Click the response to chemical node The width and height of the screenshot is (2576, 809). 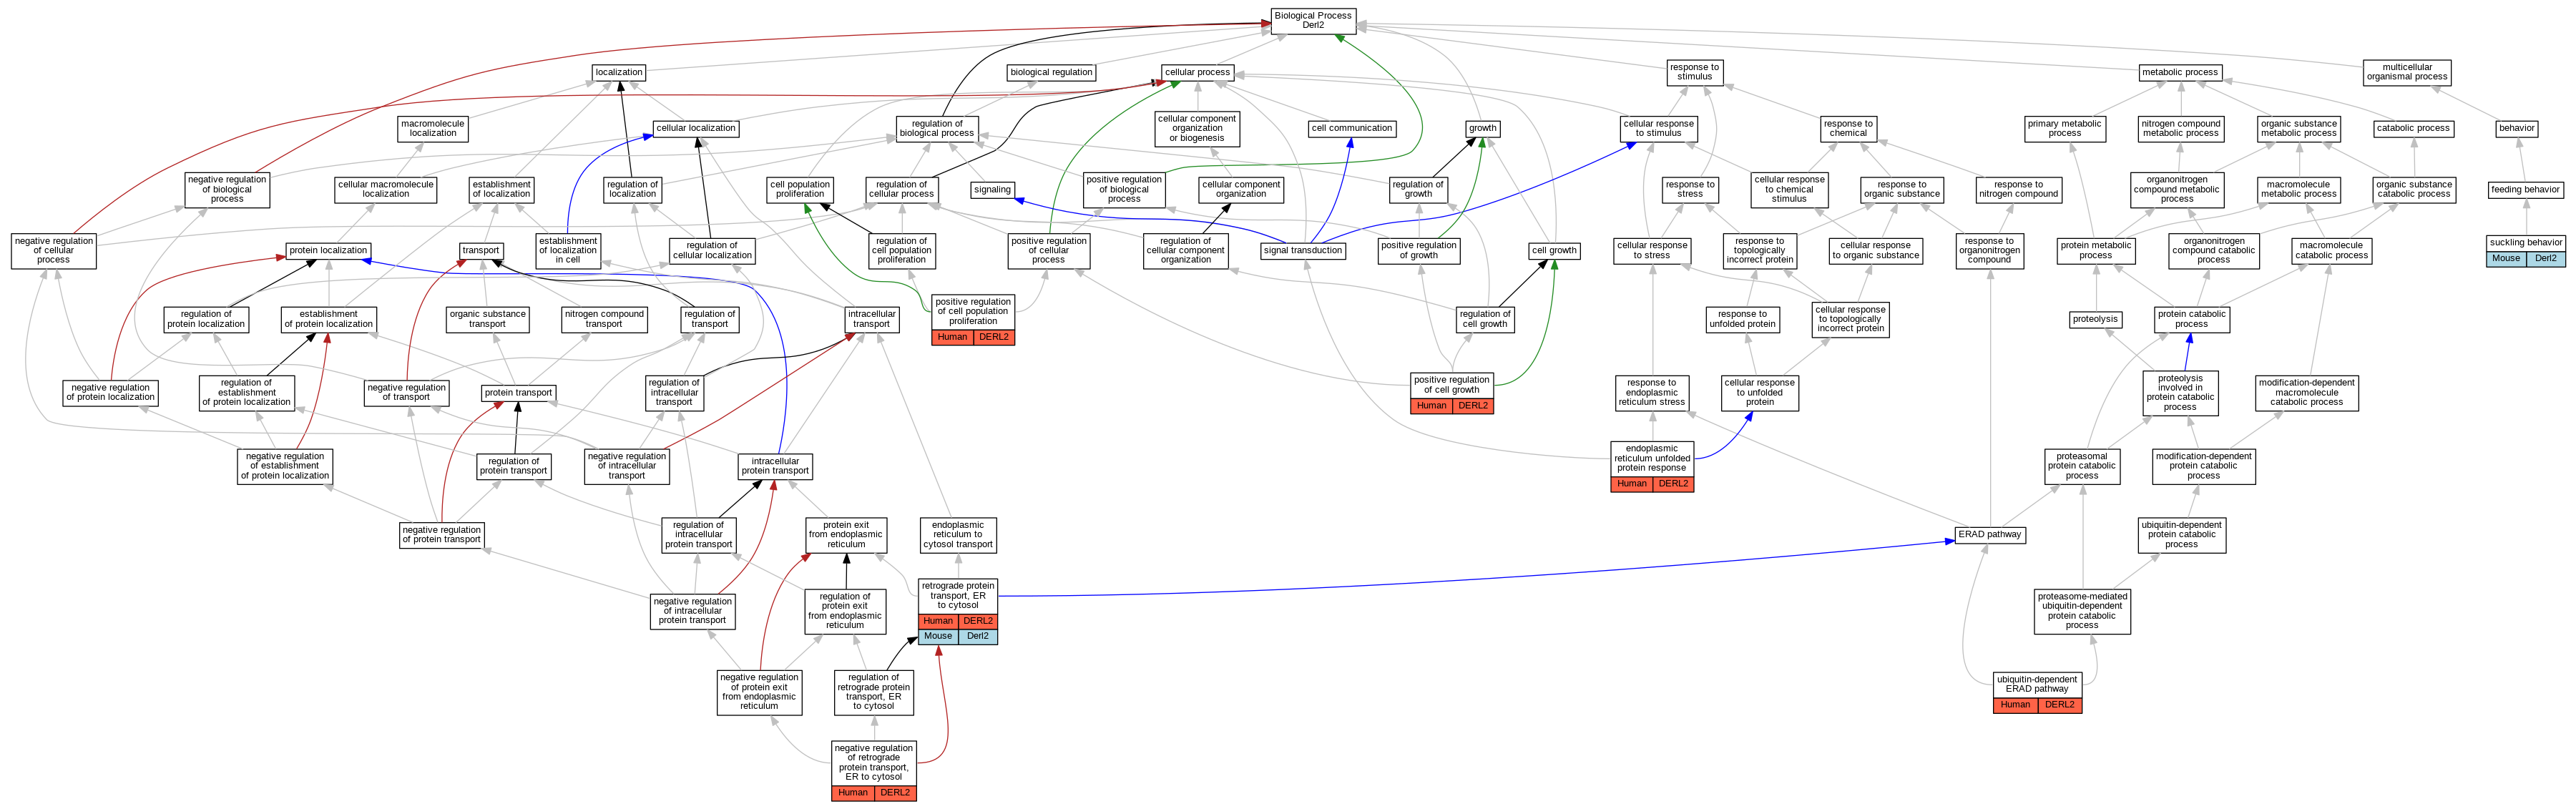[x=1848, y=129]
